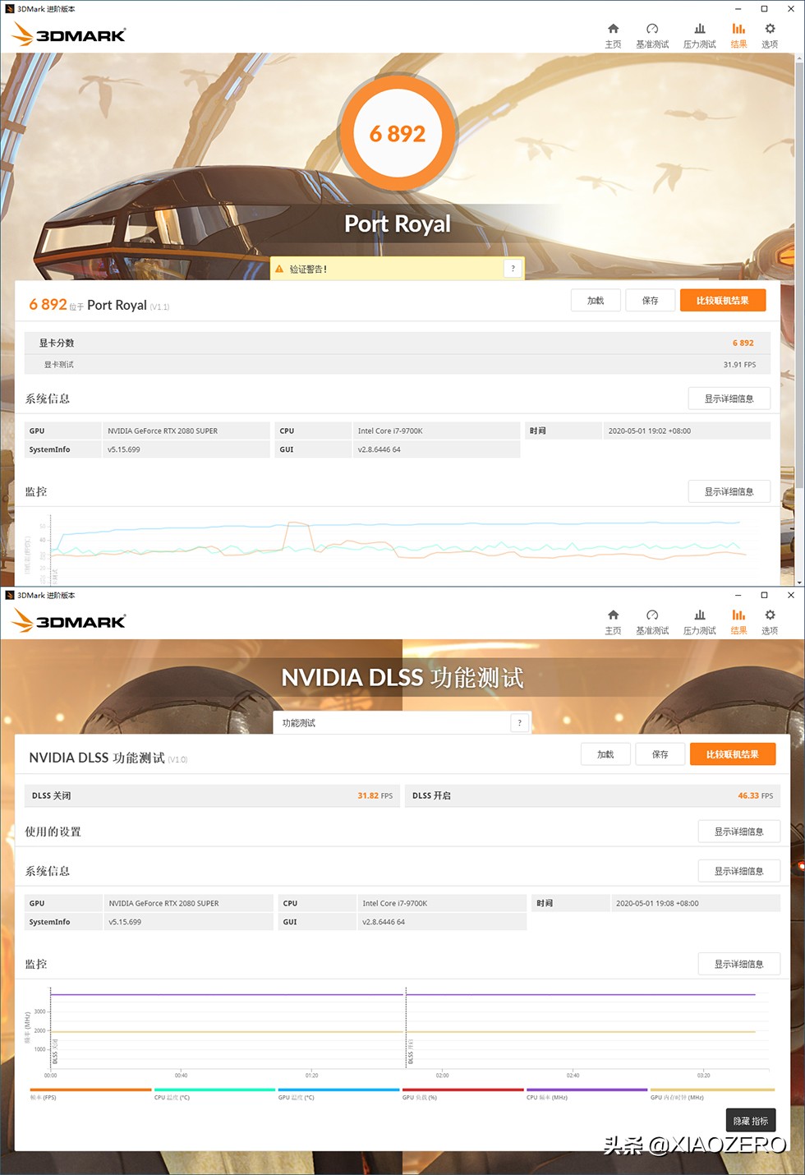
Task: Toggle the GPU 内存时钟 (MHz) yellow legend
Action: (711, 1094)
